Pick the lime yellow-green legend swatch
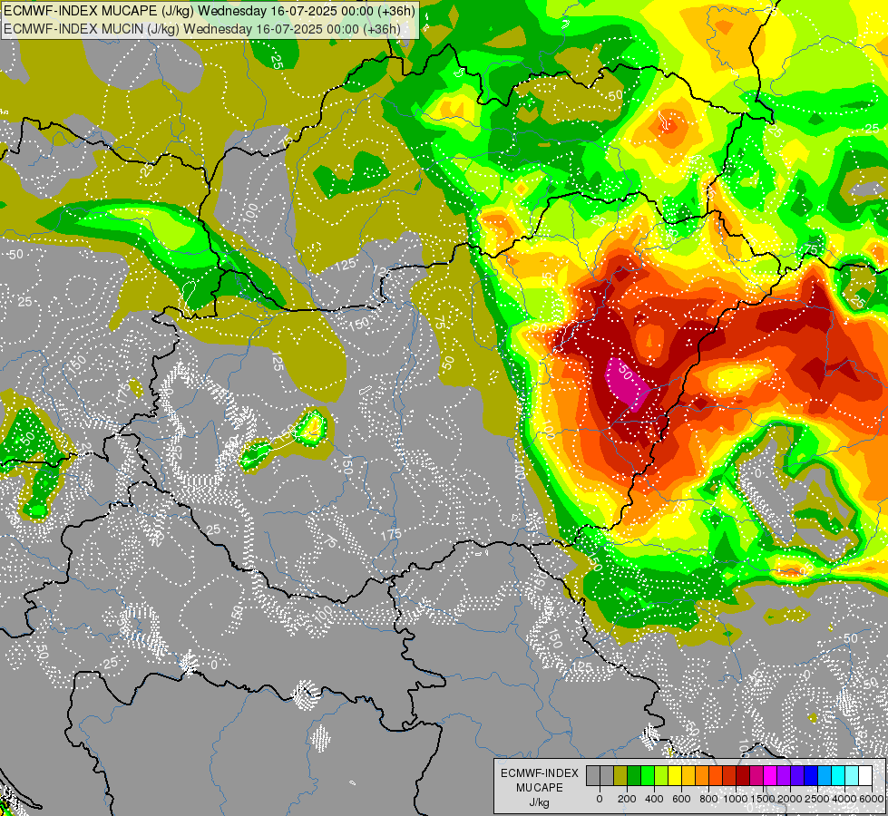The height and width of the screenshot is (816, 888). point(661,776)
